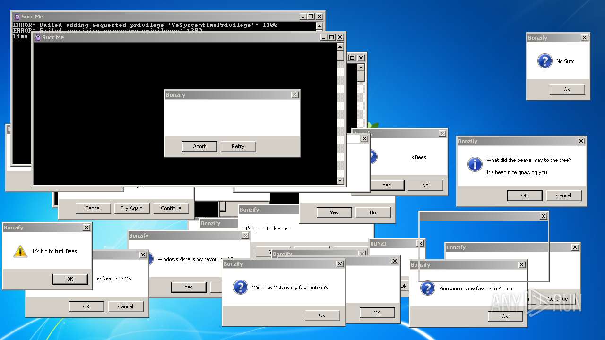Click Retry in the blank Bonzify dialog
The width and height of the screenshot is (605, 340).
click(238, 146)
